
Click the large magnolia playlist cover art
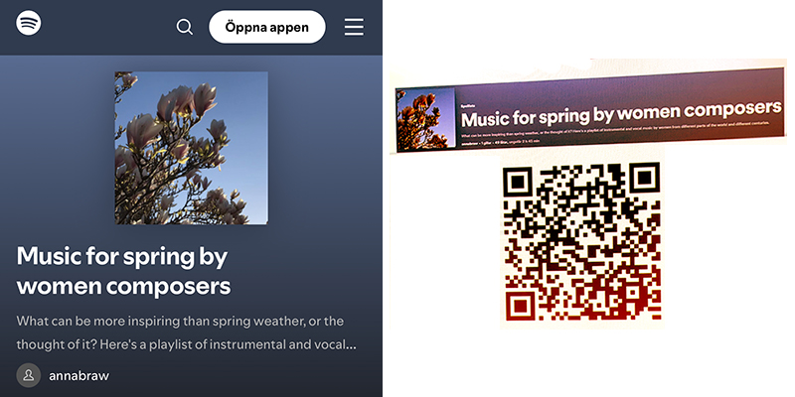192,148
